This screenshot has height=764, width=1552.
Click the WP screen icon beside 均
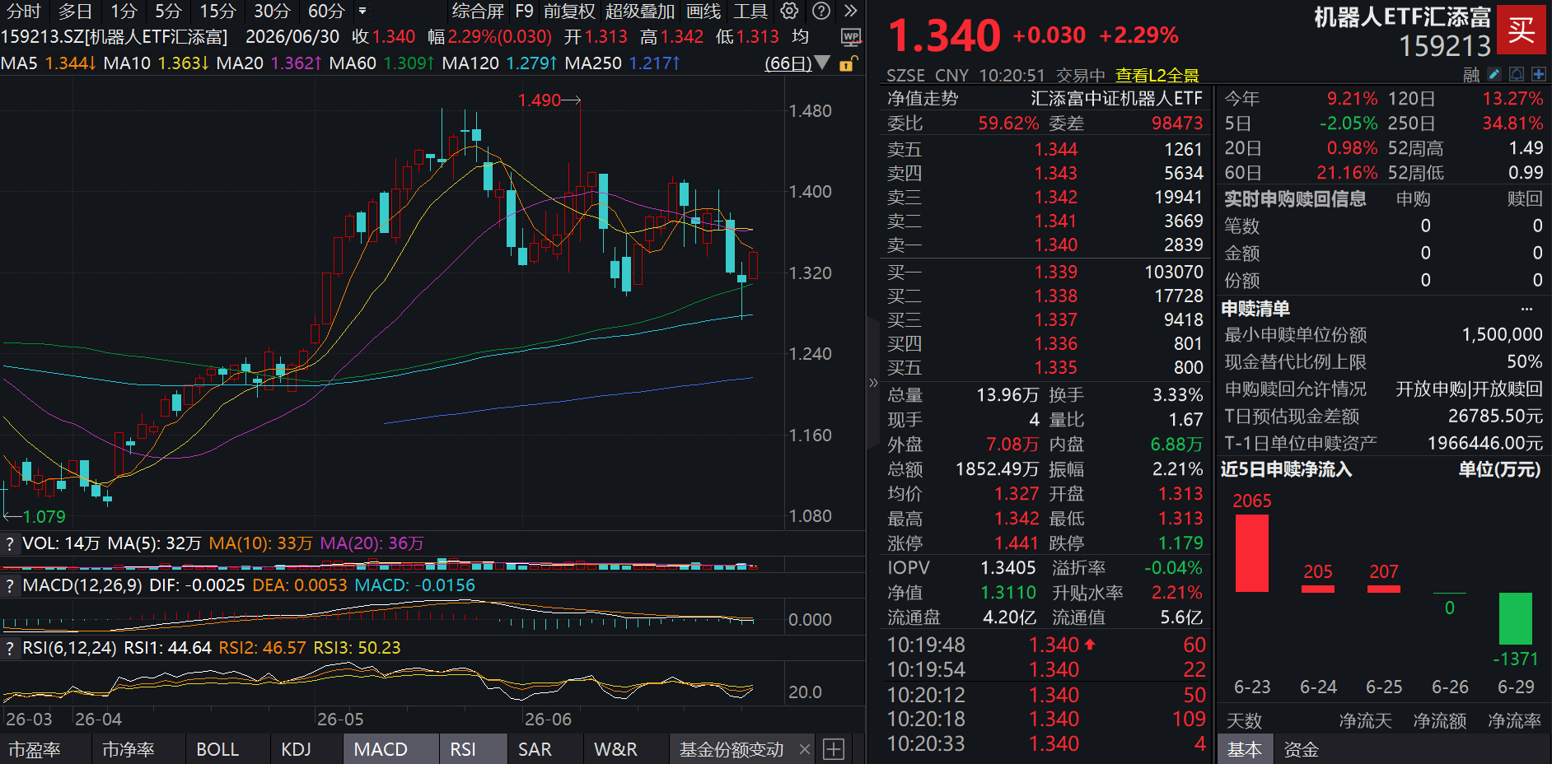pyautogui.click(x=851, y=37)
